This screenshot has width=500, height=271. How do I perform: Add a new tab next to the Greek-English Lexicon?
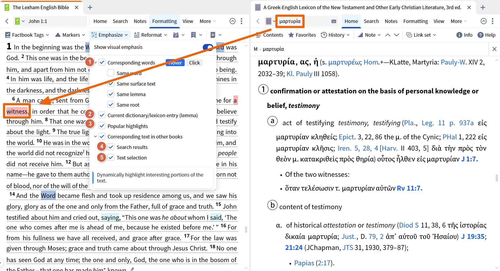[x=483, y=7]
